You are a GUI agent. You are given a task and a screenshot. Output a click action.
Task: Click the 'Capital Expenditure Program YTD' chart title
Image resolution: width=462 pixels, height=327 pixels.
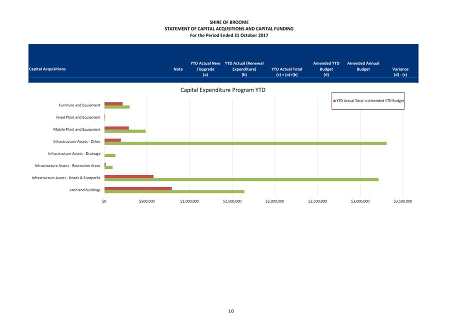[223, 90]
